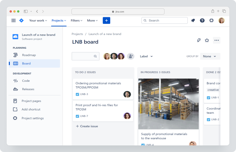Toggle the LNB-1 task checkbox
236x152 pixels.
pos(208,98)
